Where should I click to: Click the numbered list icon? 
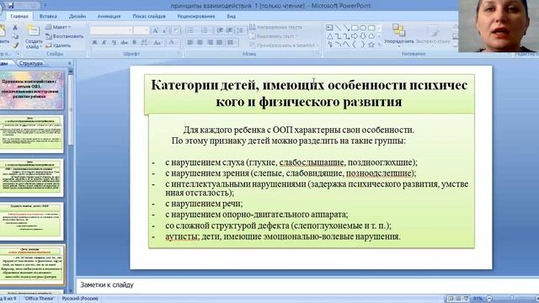205,30
